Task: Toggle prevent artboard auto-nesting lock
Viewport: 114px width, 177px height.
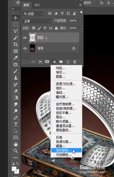Action: point(51,28)
